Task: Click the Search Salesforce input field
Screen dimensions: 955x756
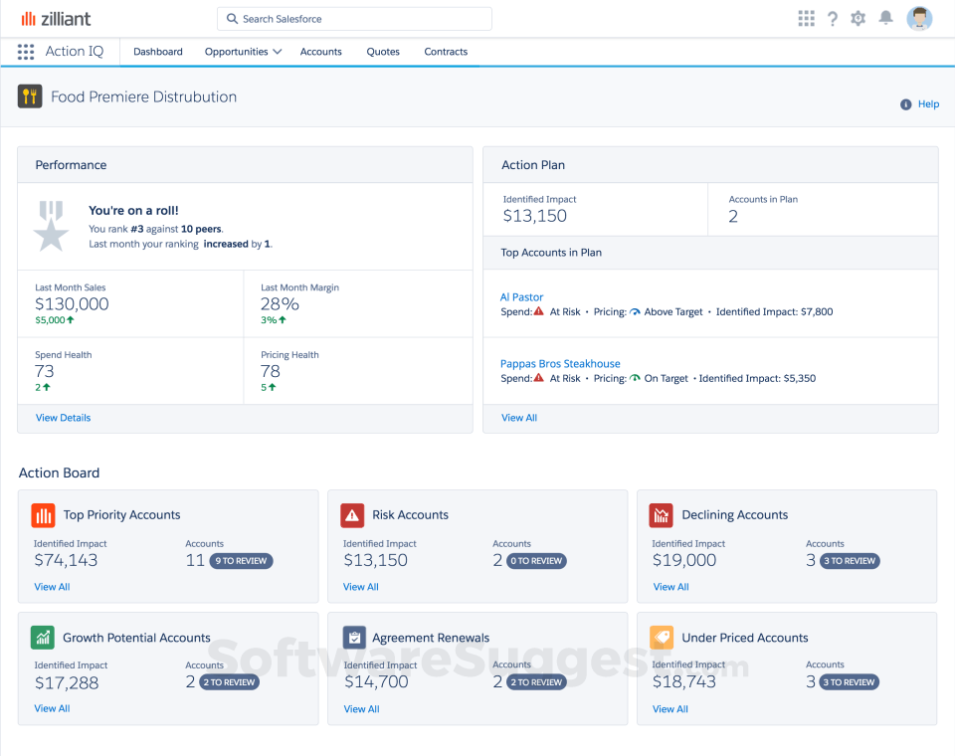Action: tap(353, 18)
